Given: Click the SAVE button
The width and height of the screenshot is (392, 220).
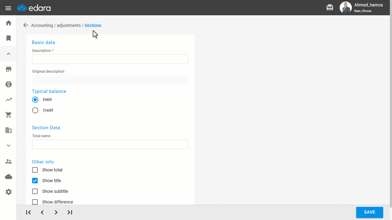Looking at the screenshot, I should coord(370,212).
